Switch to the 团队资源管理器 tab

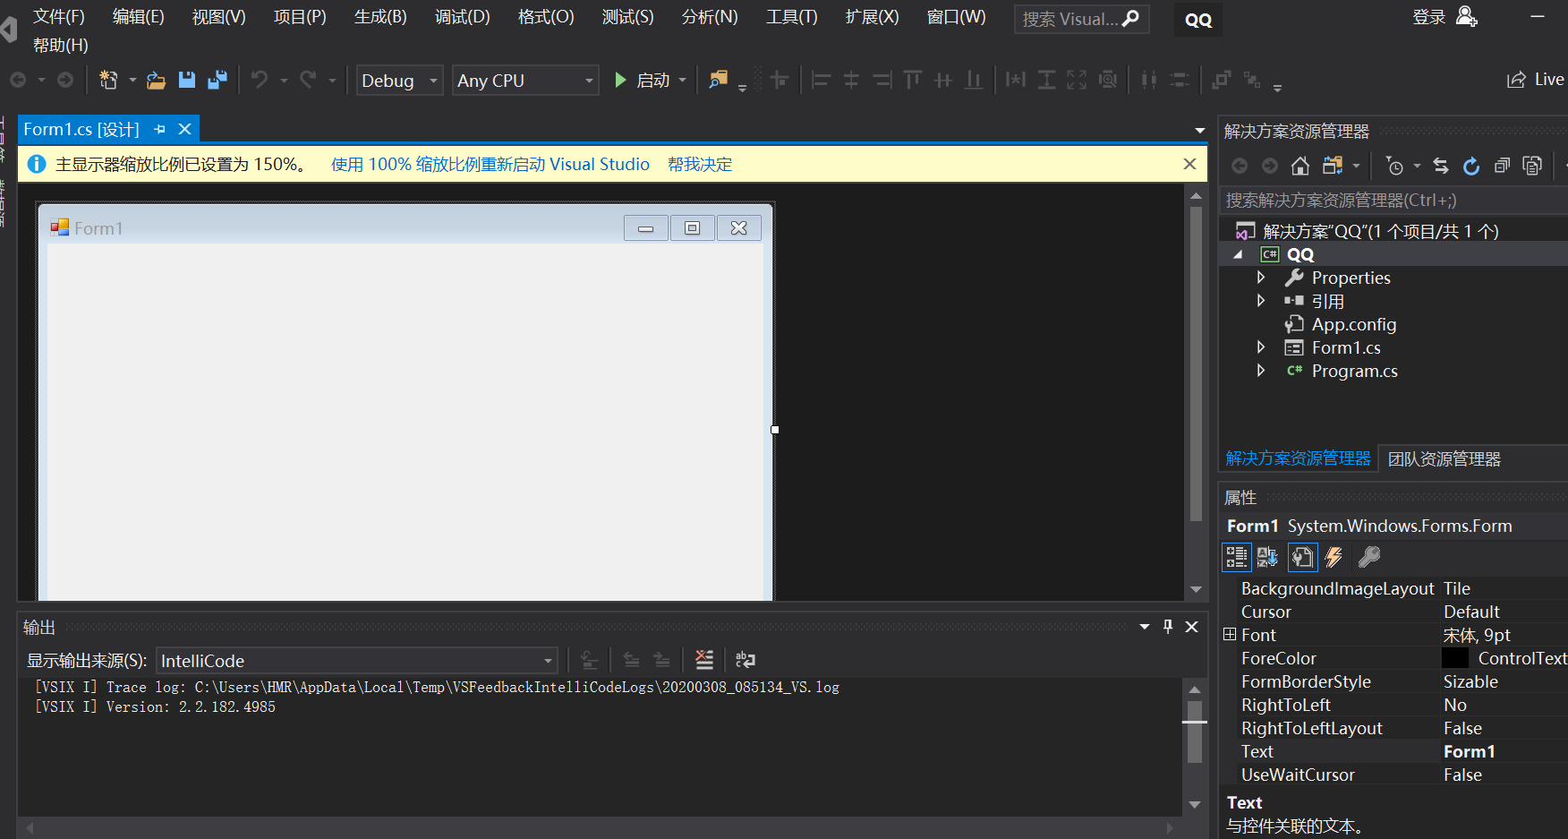click(1444, 458)
